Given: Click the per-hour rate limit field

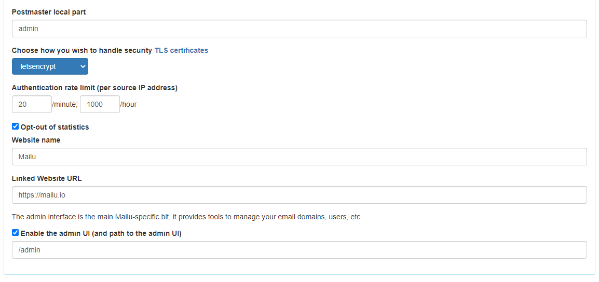Looking at the screenshot, I should point(100,104).
